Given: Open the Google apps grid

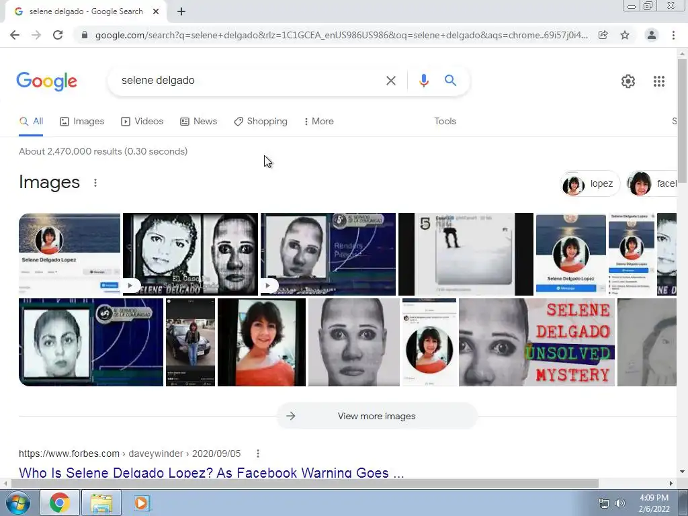Looking at the screenshot, I should coord(658,81).
